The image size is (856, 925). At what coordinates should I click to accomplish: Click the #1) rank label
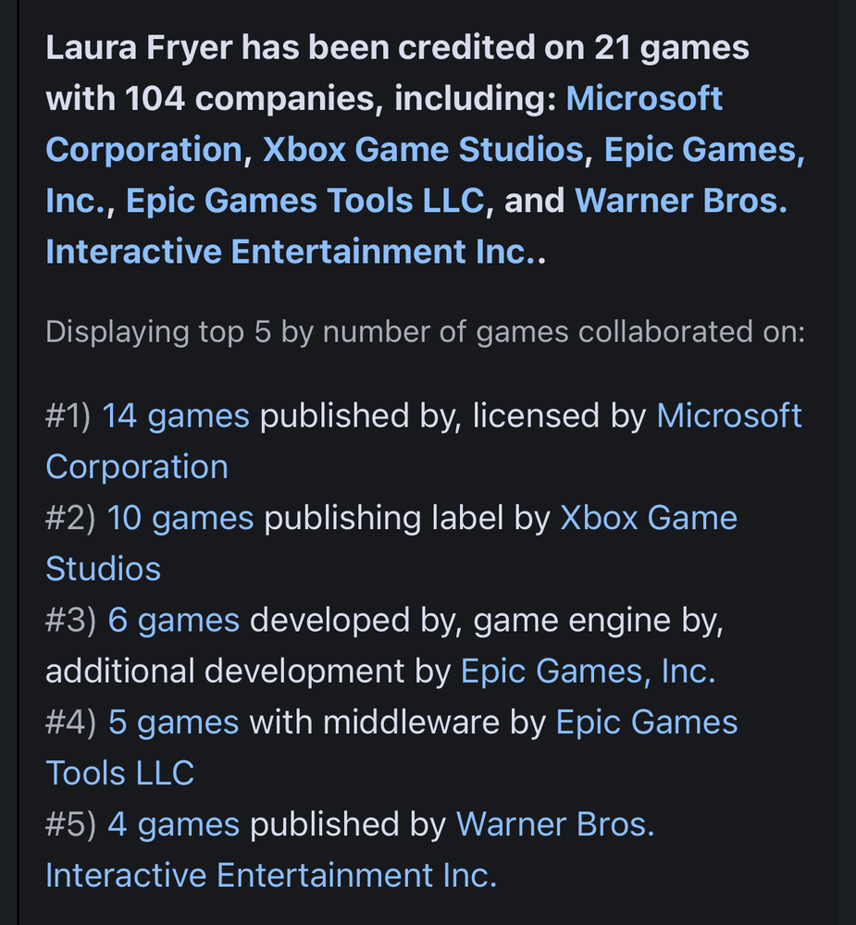[68, 416]
